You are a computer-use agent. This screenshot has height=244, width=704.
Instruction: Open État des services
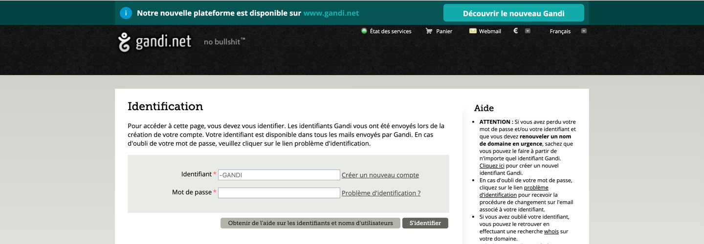pyautogui.click(x=391, y=31)
